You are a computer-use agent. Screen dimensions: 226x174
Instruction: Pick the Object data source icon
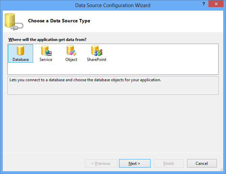(71, 51)
